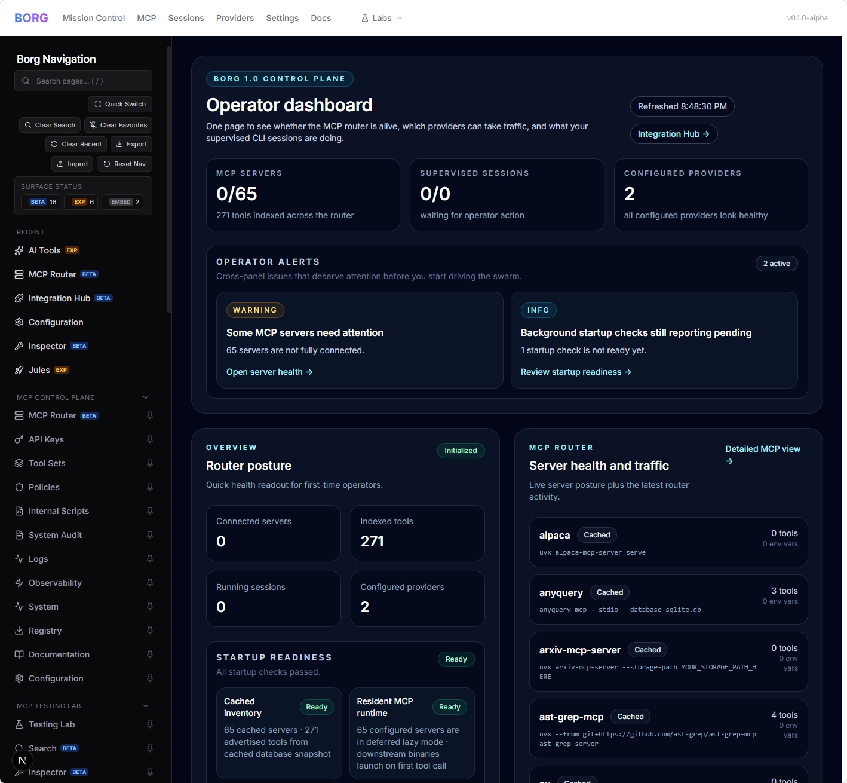
Task: Click the Clear Favorites button
Action: point(118,125)
